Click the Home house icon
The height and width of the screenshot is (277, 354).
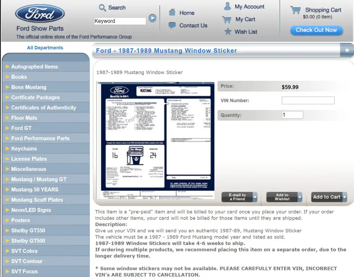pos(172,12)
